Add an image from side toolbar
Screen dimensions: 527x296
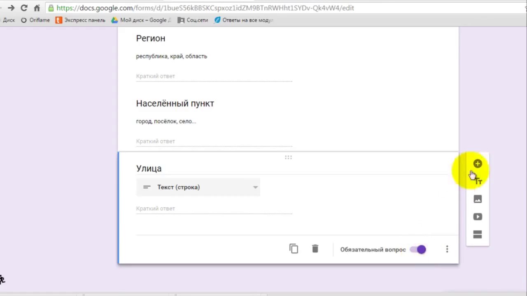point(478,199)
